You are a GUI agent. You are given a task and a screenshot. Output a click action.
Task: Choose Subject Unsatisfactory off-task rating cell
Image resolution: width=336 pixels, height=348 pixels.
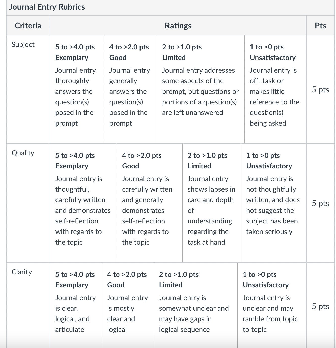pos(275,89)
